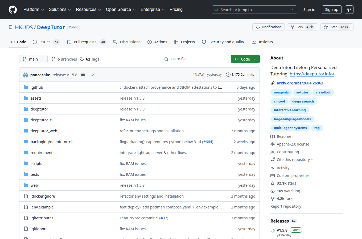Switch to the Actions tab
The height and width of the screenshot is (239, 362).
pyautogui.click(x=157, y=42)
